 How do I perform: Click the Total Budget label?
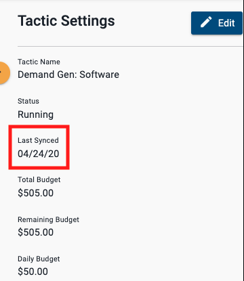(x=39, y=179)
